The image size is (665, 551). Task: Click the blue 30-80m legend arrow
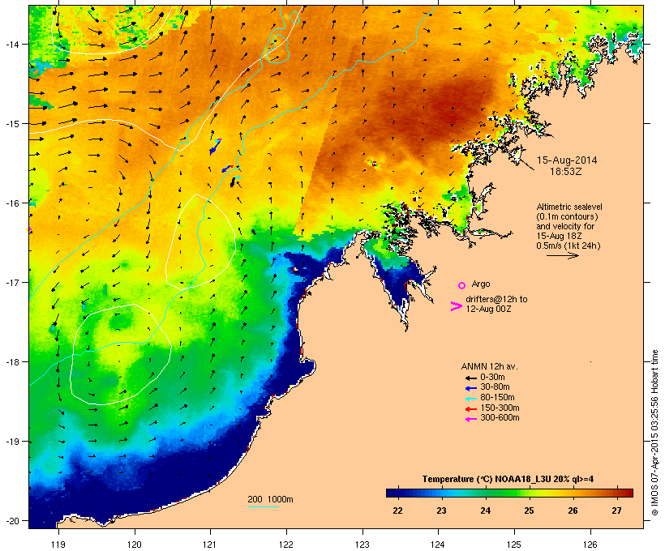(470, 388)
